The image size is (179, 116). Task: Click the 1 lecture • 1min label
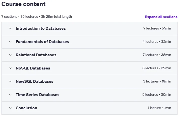coord(159,108)
